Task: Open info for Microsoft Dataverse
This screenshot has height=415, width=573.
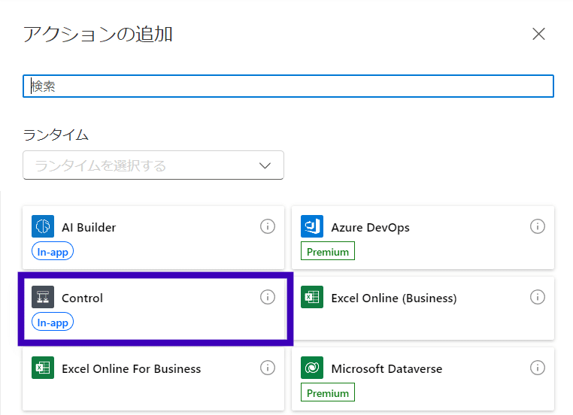Action: pyautogui.click(x=537, y=368)
